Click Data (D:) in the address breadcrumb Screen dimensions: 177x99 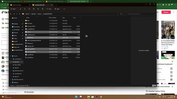pyautogui.click(x=33, y=14)
